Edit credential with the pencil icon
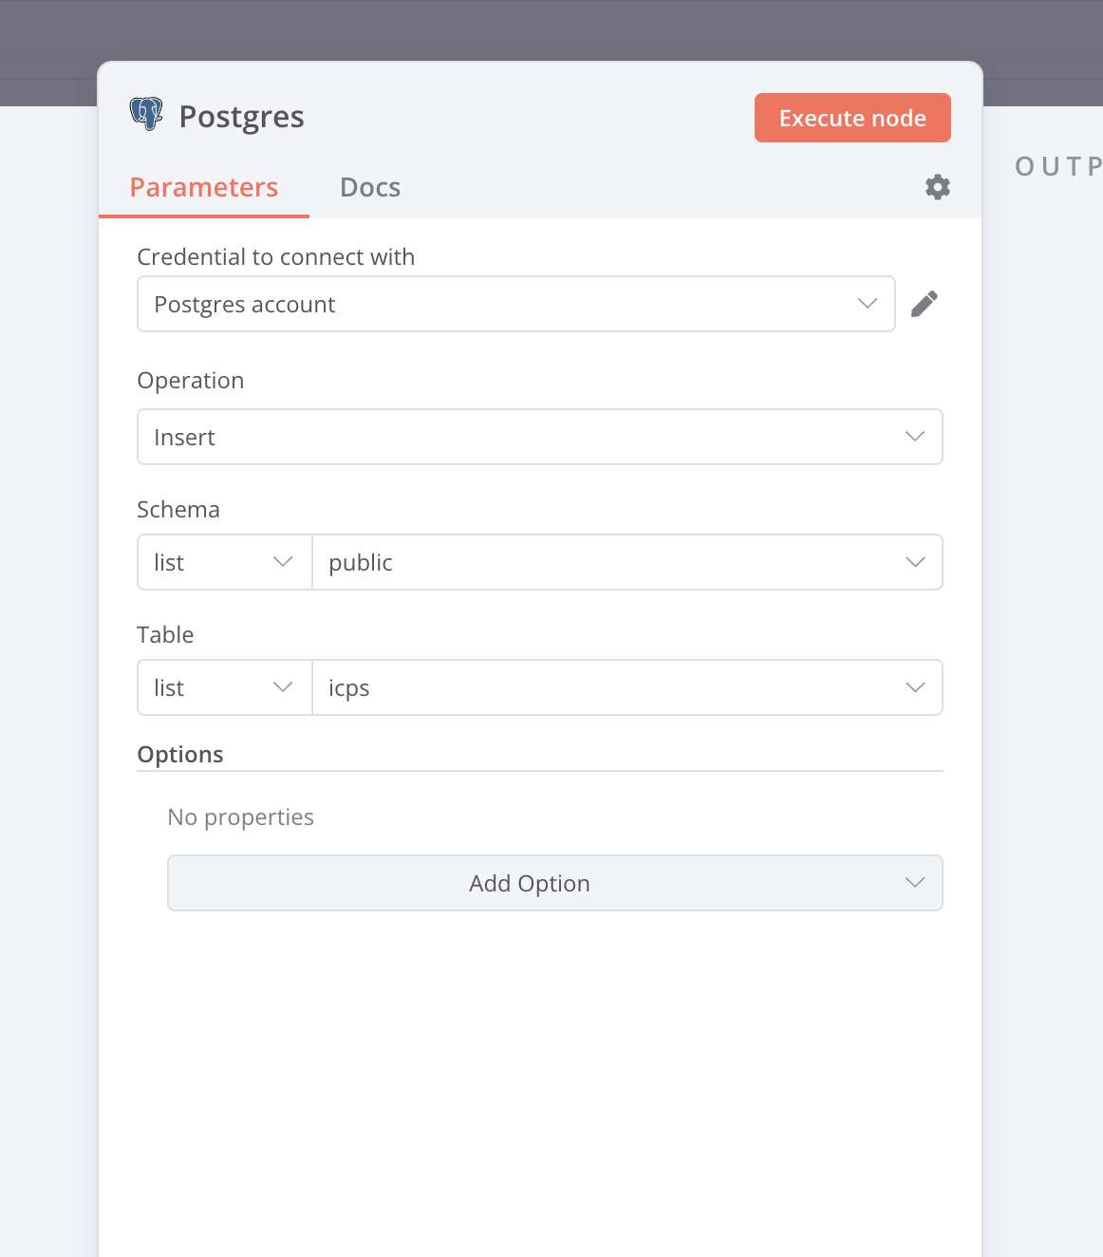This screenshot has height=1257, width=1103. click(x=924, y=304)
